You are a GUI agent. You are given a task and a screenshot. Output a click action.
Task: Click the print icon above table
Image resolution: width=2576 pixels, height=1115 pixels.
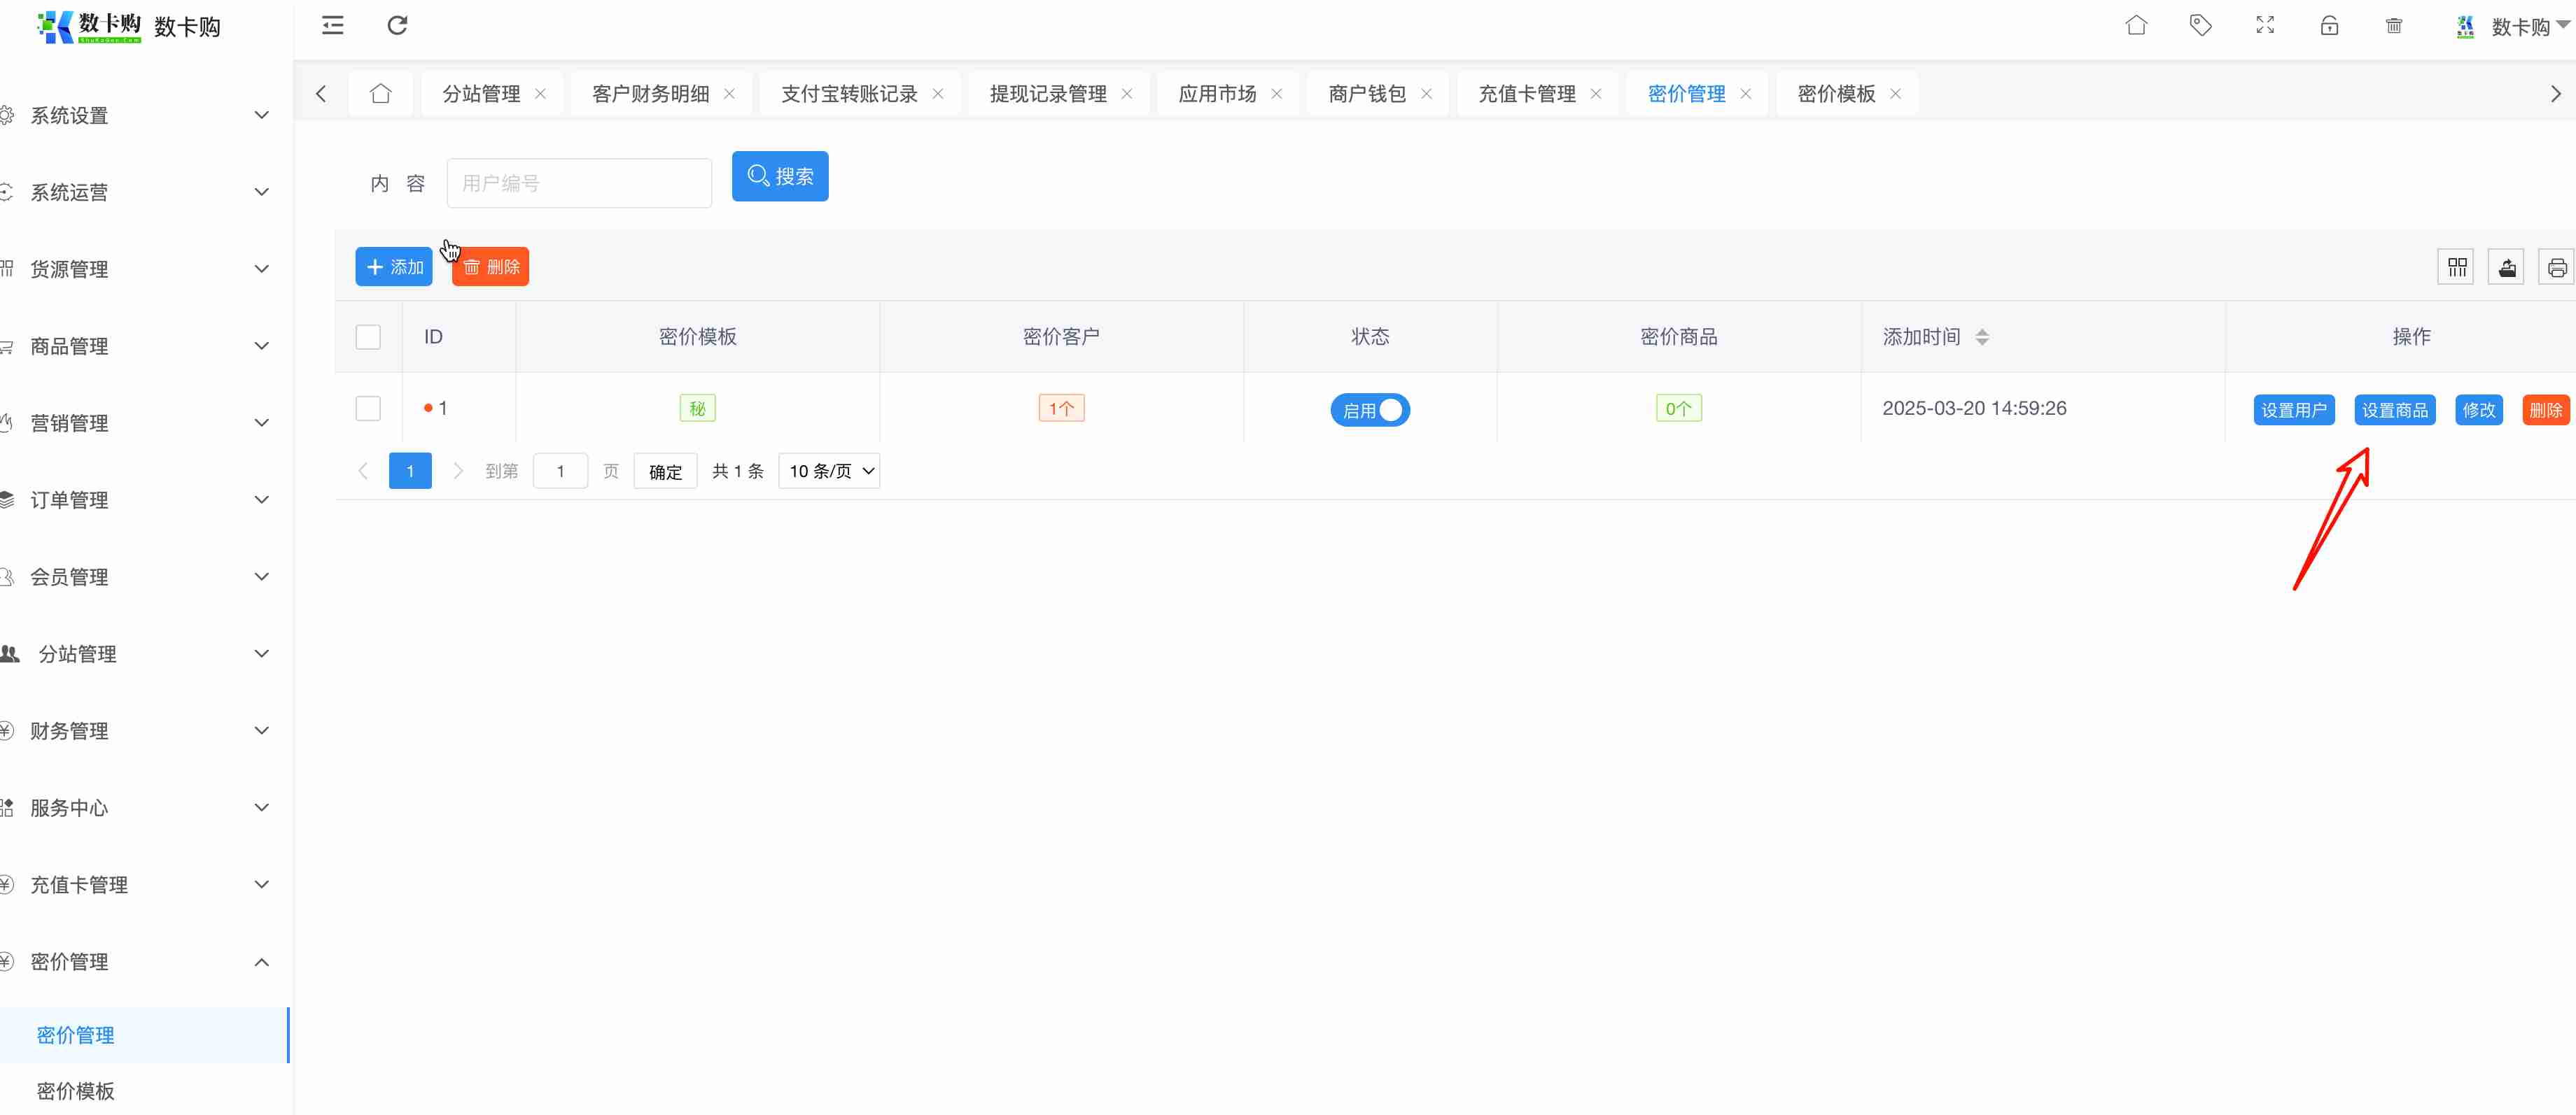tap(2557, 268)
